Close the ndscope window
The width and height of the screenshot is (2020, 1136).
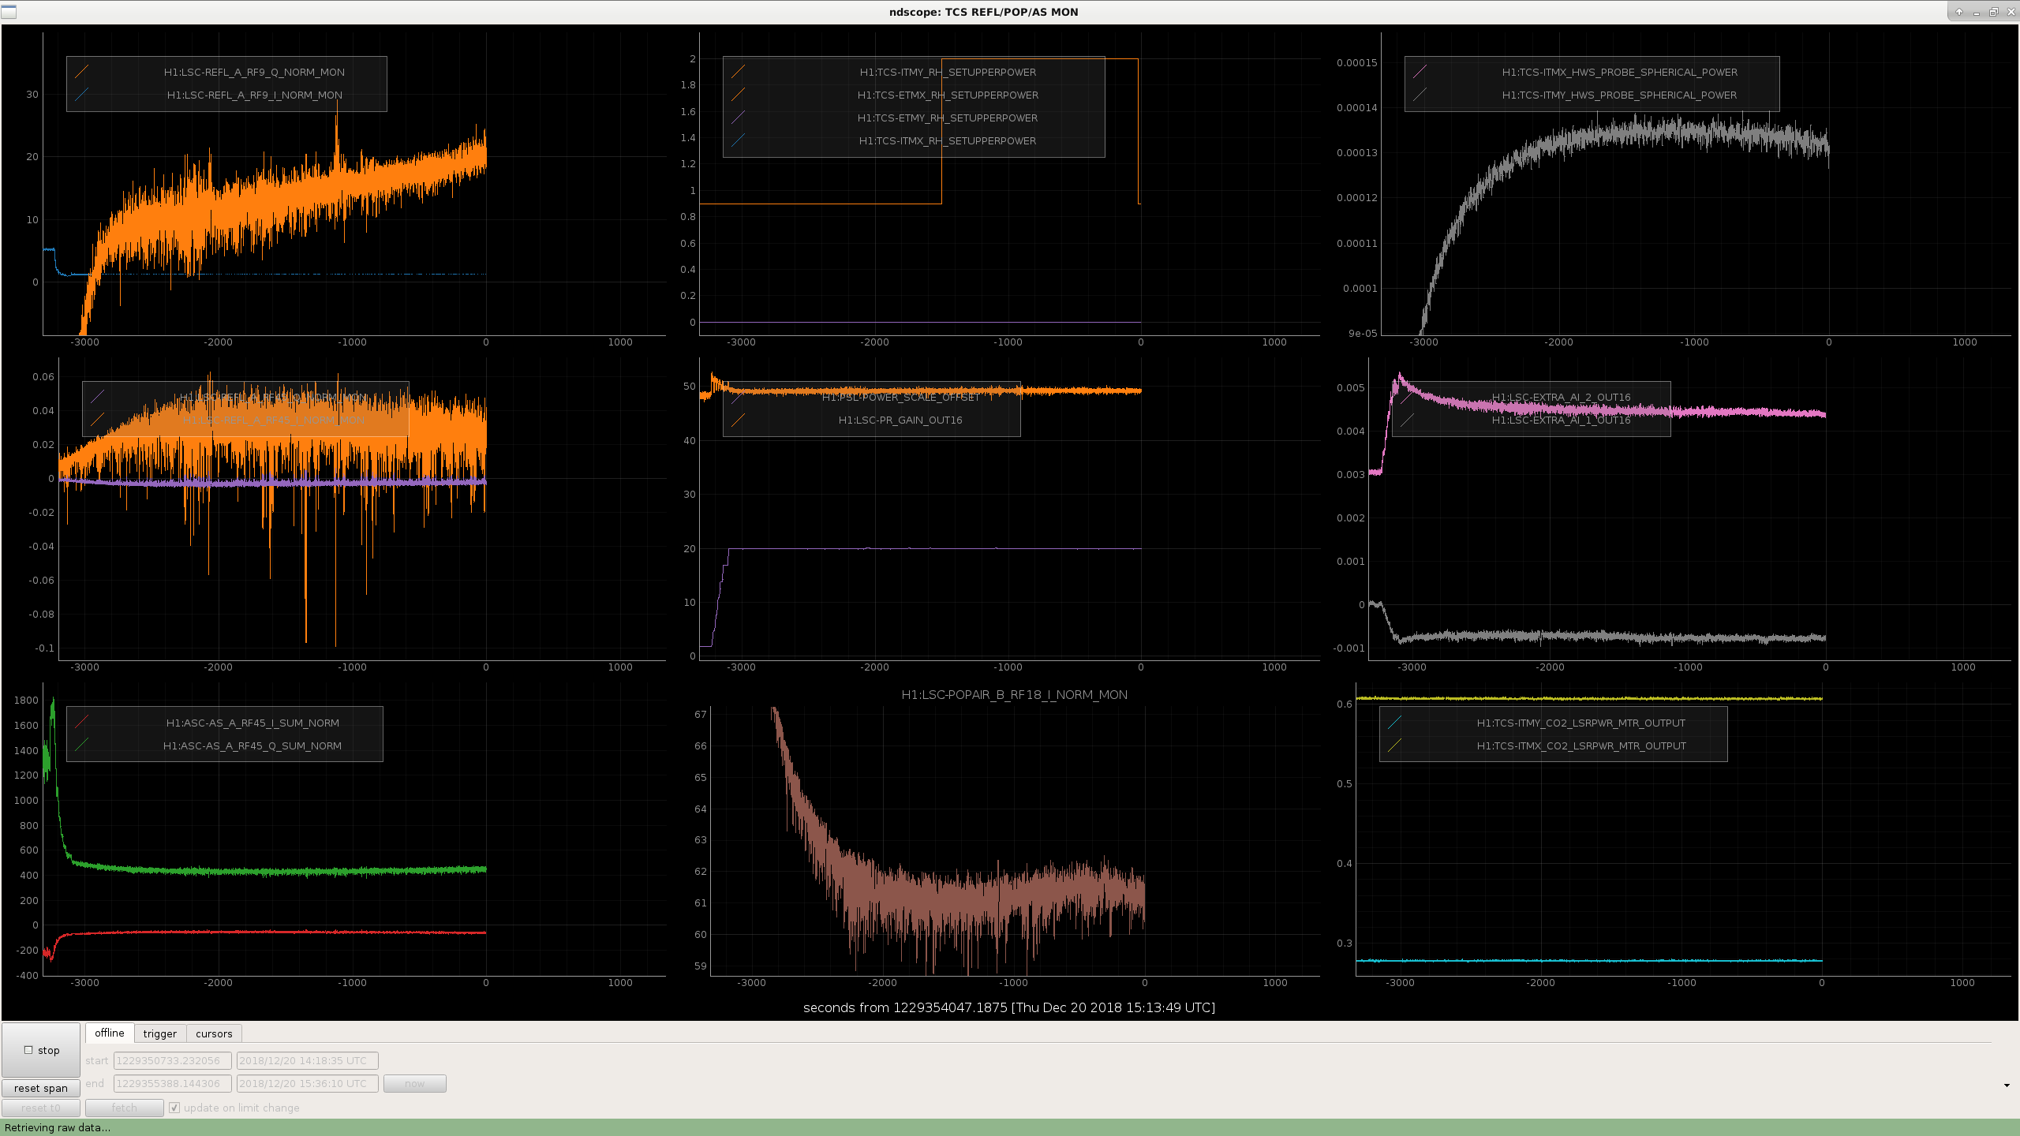coord(2011,12)
